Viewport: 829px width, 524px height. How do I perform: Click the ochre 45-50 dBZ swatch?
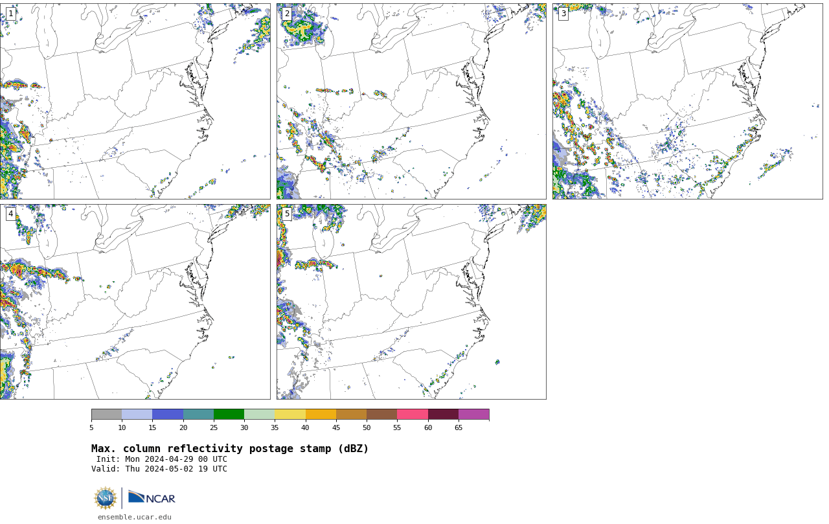[352, 415]
